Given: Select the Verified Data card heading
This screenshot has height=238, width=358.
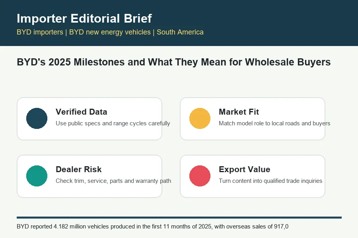Looking at the screenshot, I should (x=81, y=112).
